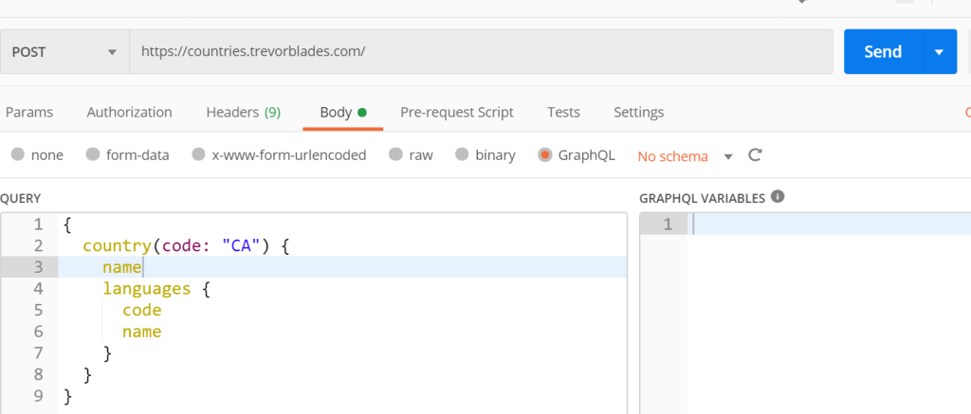Image resolution: width=971 pixels, height=414 pixels.
Task: Choose x-www-form-urlencoded body type
Action: 199,155
